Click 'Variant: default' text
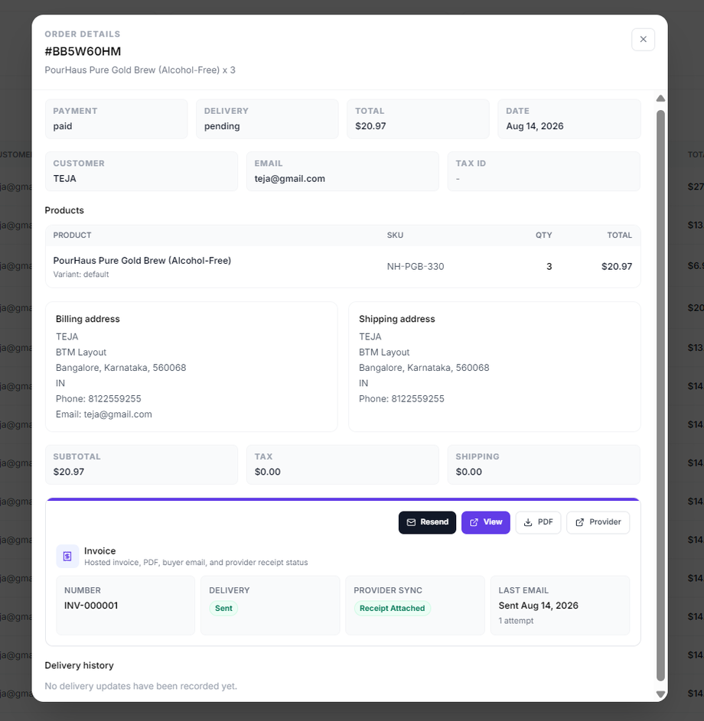Viewport: 704px width, 721px height. pyautogui.click(x=81, y=274)
